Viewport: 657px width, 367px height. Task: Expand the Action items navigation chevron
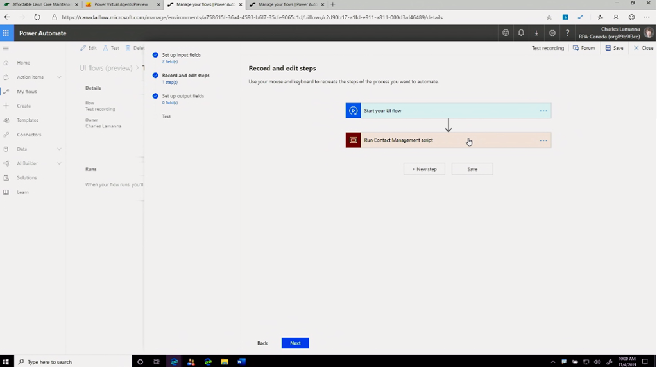coord(59,77)
